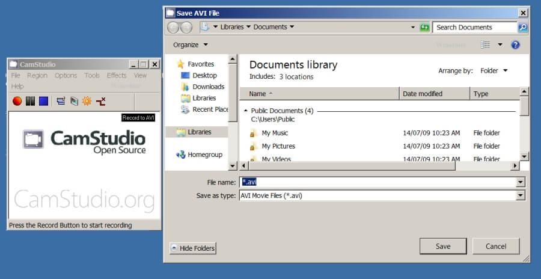Select Desktop in the navigation pane
The height and width of the screenshot is (279, 541).
coord(204,75)
